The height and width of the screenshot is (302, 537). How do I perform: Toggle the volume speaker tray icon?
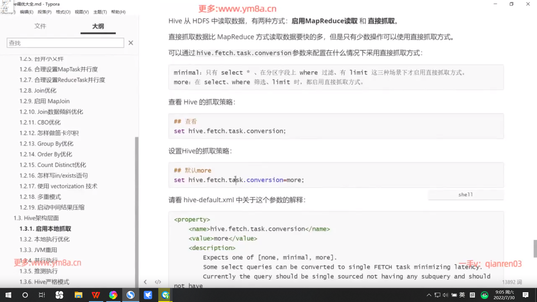pos(446,295)
